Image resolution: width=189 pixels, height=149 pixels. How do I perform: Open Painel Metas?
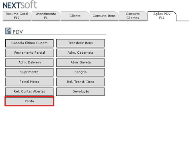click(x=29, y=82)
